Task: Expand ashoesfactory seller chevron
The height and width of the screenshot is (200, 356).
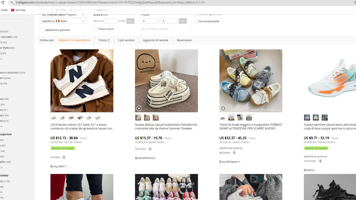Action: (156, 158)
